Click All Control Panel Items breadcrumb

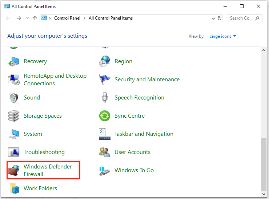[x=111, y=18]
